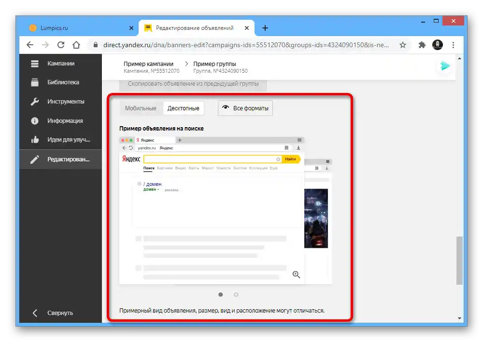Open Chrome three-dot menu
The width and height of the screenshot is (483, 342).
453,45
